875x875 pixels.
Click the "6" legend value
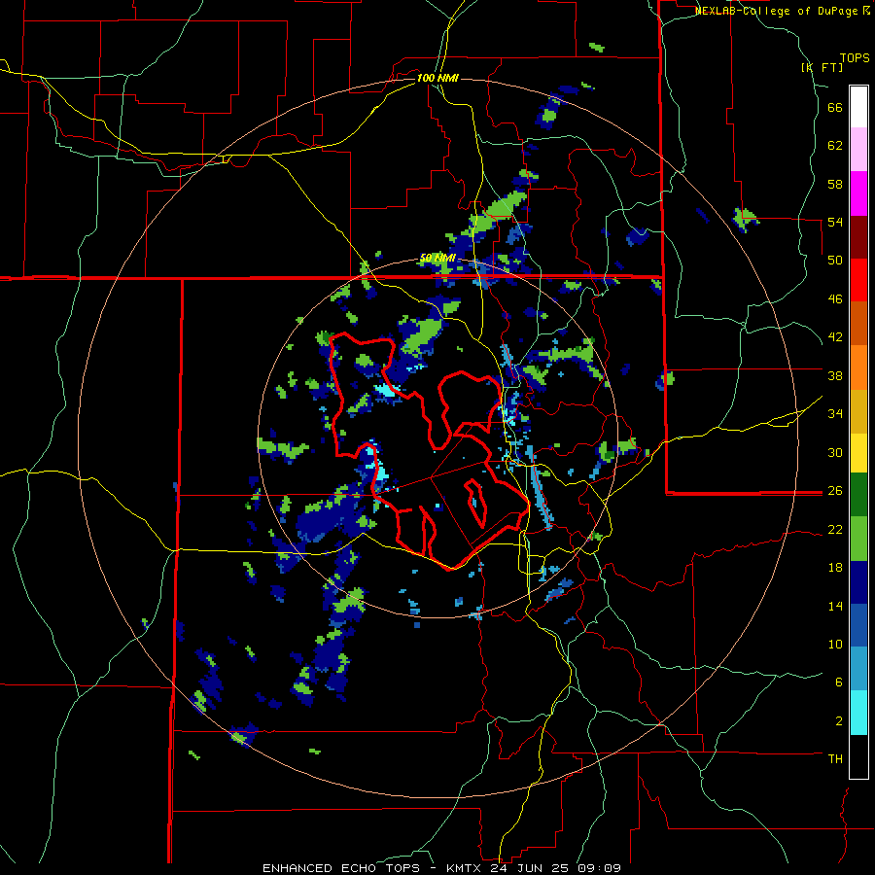tap(839, 682)
